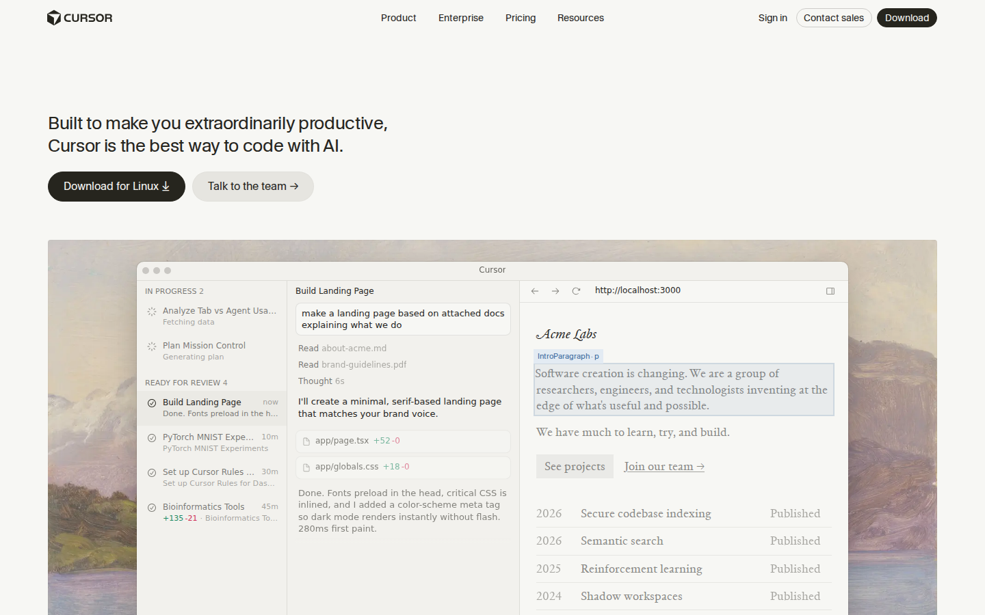
Task: Expand the Thought 6s disclosure
Action: click(x=321, y=381)
